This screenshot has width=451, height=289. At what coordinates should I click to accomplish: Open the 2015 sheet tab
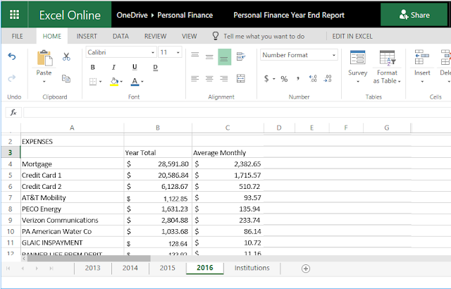coord(167,268)
